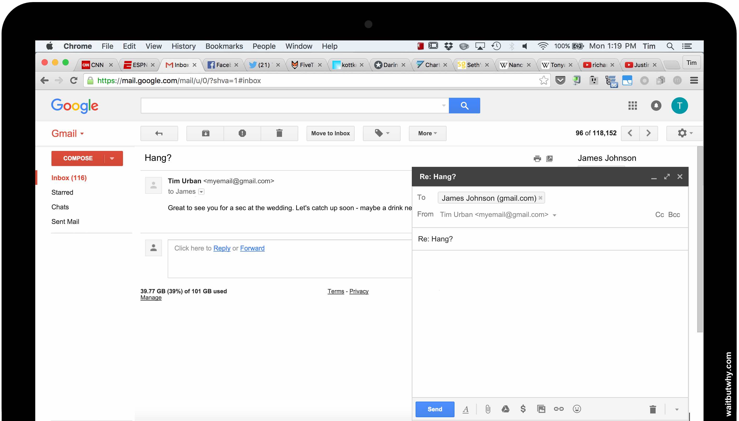Click the archive icon in toolbar
Image resolution: width=739 pixels, height=421 pixels.
205,133
